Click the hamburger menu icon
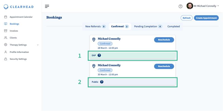This screenshot has height=111, width=223. coord(47,6)
